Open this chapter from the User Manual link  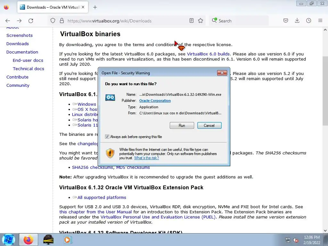pos(95,212)
